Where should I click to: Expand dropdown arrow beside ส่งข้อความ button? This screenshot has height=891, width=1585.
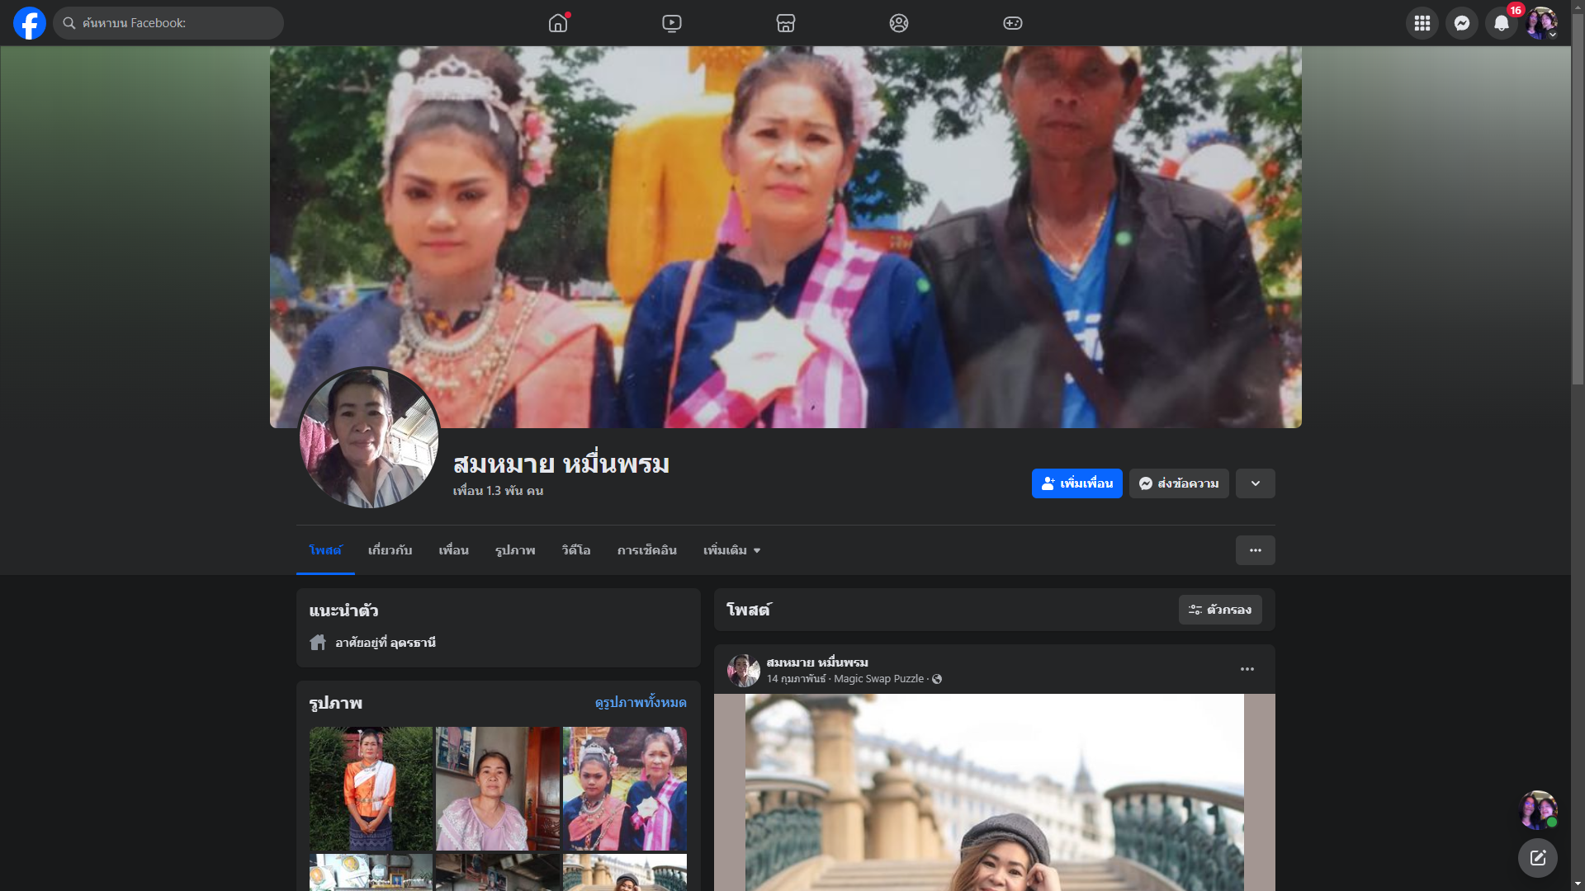click(1255, 483)
